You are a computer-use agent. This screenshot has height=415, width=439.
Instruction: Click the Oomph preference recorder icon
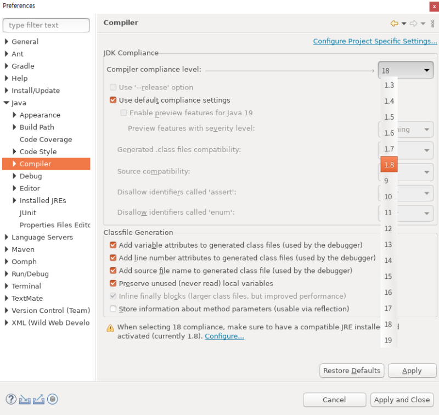point(52,399)
